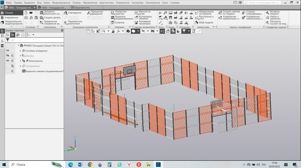Image resolution: width=301 pixels, height=168 pixels.
Task: Expand the 'Системы координат' tree node
Action: click(x=21, y=51)
